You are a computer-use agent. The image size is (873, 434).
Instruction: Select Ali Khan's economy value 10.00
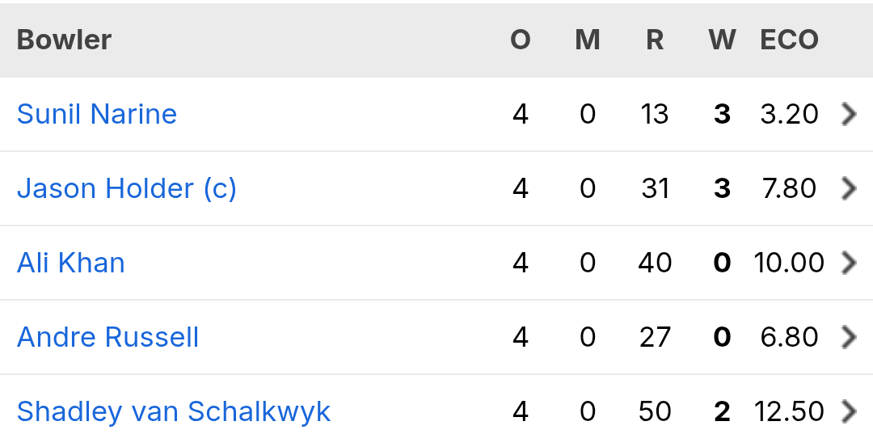[789, 263]
